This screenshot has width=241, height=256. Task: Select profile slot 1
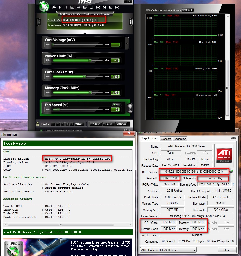pyautogui.click(x=53, y=124)
